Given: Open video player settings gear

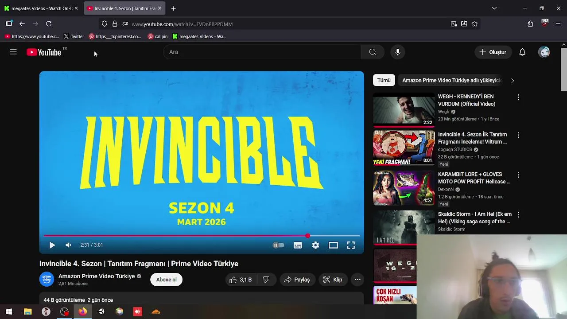Looking at the screenshot, I should click(315, 245).
